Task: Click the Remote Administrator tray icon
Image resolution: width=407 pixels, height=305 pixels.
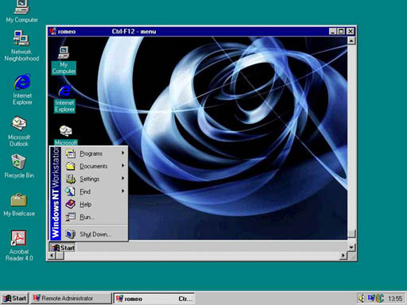Action: (371, 299)
